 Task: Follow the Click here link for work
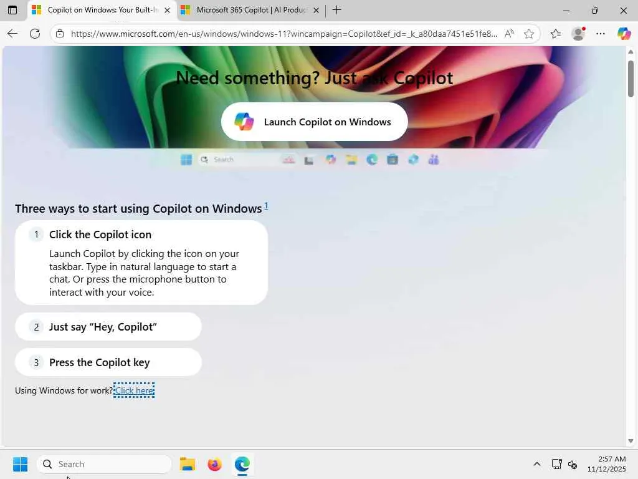point(135,390)
